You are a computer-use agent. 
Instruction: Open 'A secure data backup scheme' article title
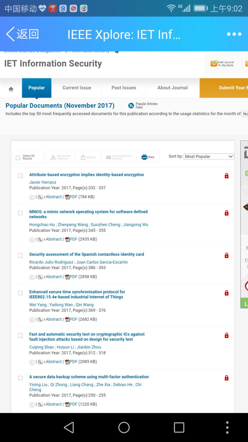pyautogui.click(x=89, y=377)
